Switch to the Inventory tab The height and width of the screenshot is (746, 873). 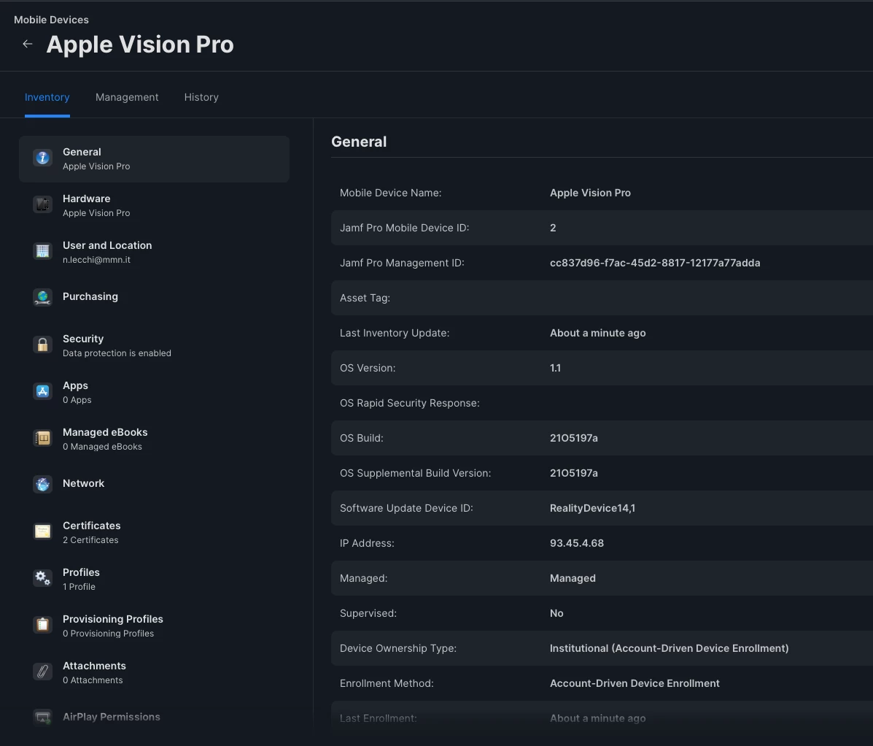click(47, 97)
